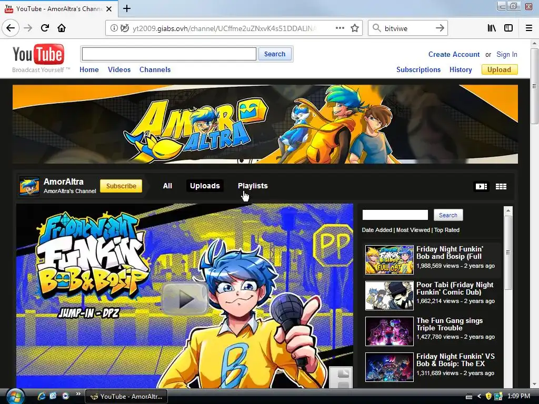Viewport: 539px width, 404px height.
Task: Click Create Account link
Action: pos(454,54)
